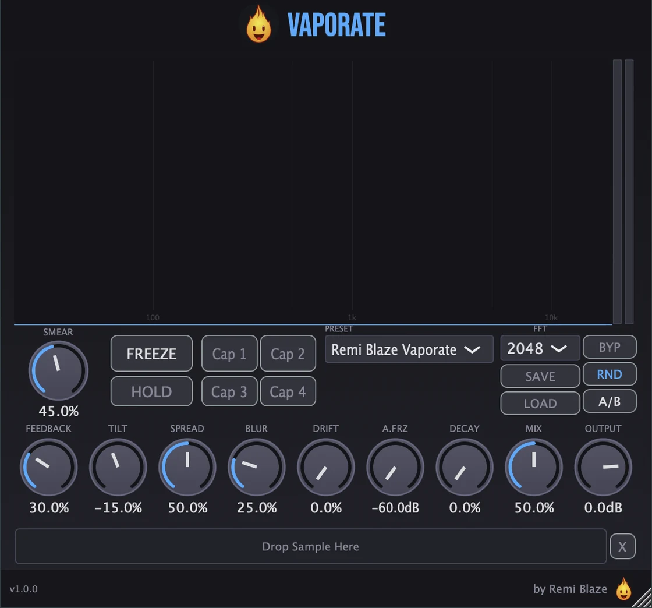Click the A.FRZ value -60.0dB

coord(395,508)
